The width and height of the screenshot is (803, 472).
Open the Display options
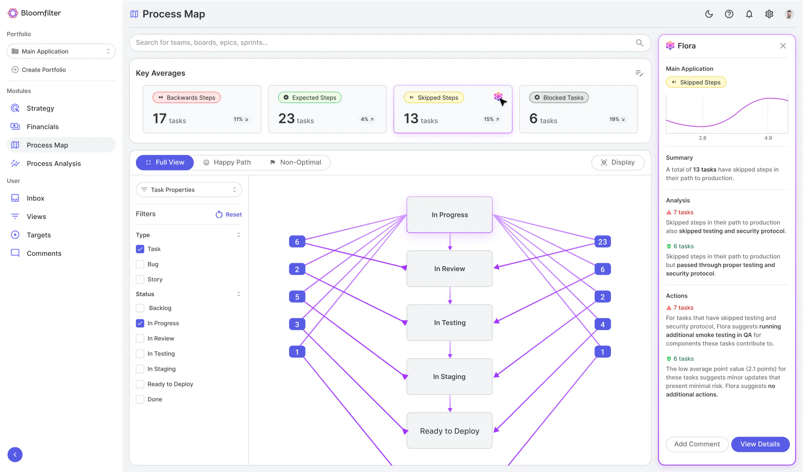618,162
